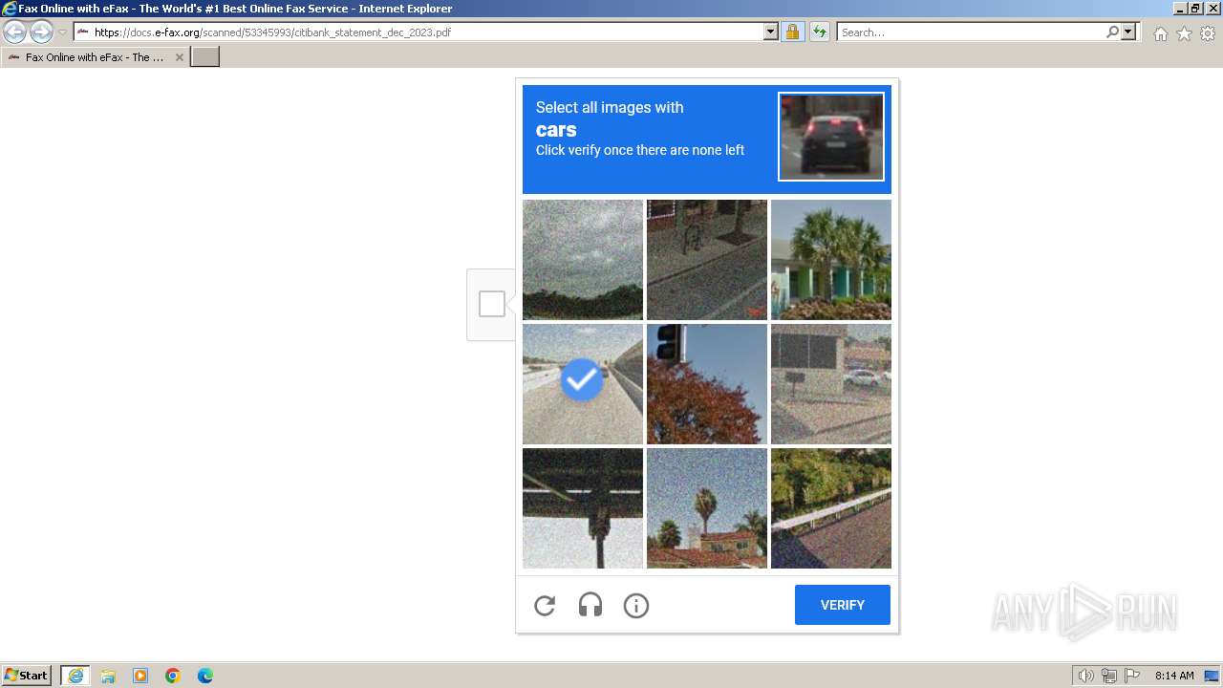Deselect the checked highway image tile

(x=583, y=384)
